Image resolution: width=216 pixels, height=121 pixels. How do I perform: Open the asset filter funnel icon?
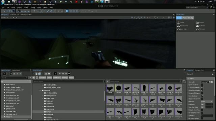tap(184, 81)
